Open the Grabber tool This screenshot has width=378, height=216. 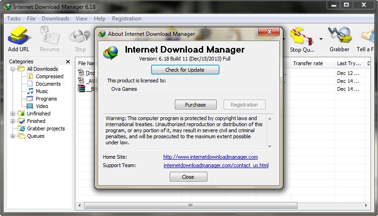[x=339, y=40]
